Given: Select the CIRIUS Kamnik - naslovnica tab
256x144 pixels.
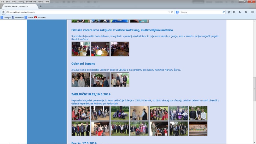Looking at the screenshot, I should tap(18, 6).
